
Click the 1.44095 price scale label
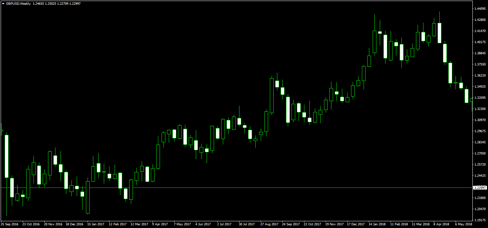[480, 8]
